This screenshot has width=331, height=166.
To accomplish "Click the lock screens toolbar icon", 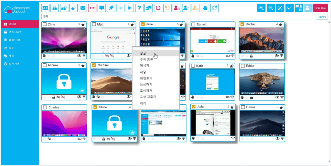I will (x=55, y=8).
